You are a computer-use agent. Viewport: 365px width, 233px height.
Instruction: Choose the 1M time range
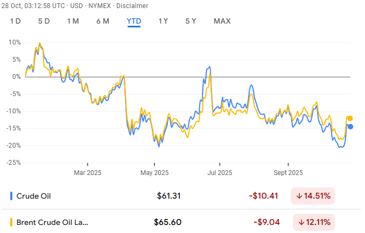click(73, 21)
